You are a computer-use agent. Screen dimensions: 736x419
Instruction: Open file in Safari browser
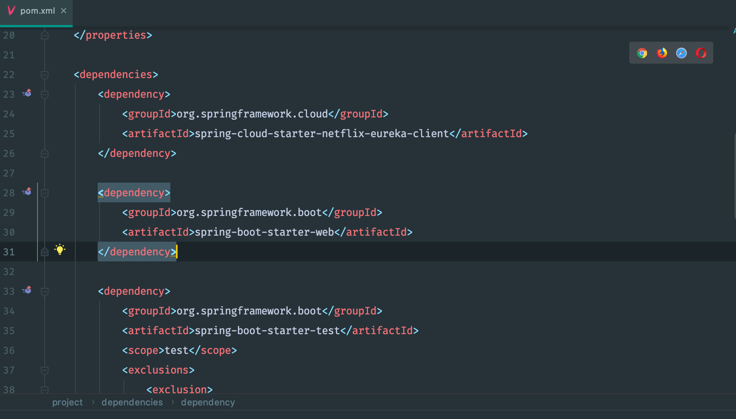coord(681,53)
